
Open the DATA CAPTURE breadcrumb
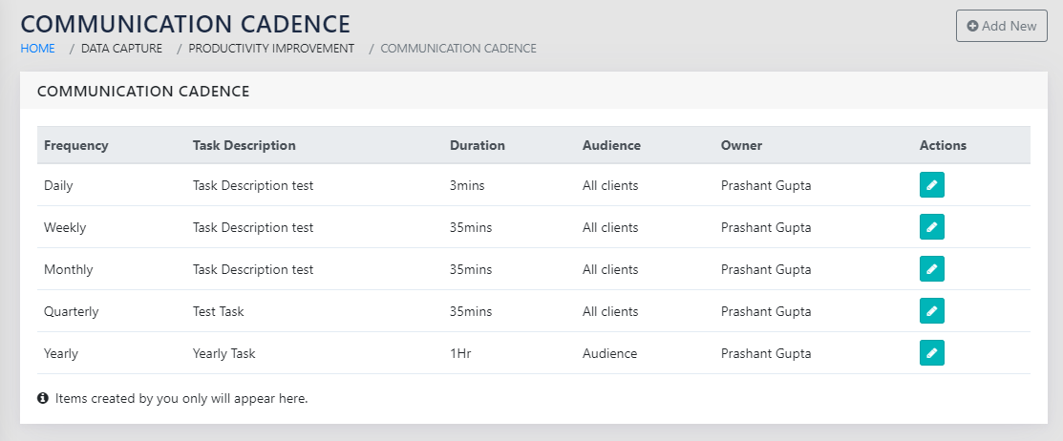click(x=121, y=48)
